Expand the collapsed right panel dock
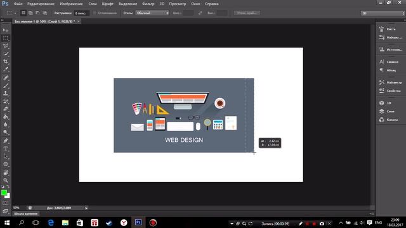This screenshot has height=228, width=406. coord(404,20)
